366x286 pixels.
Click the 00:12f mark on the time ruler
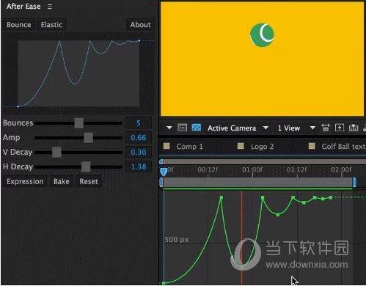(x=208, y=169)
